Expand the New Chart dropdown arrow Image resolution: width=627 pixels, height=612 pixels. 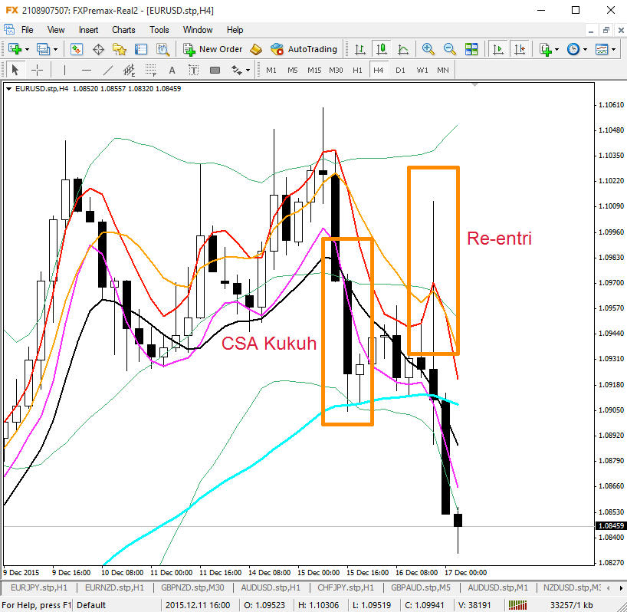[27, 50]
